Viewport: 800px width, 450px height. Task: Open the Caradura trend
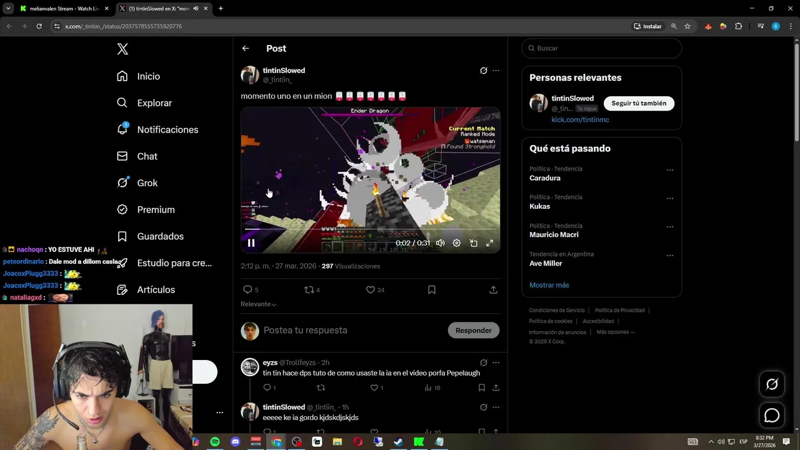[x=545, y=178]
